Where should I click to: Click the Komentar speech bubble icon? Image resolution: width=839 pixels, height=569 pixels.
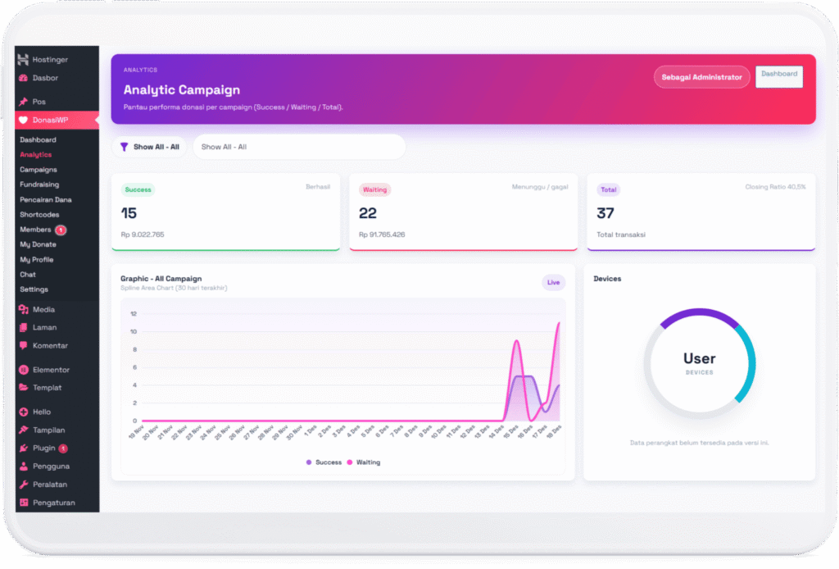coord(23,345)
